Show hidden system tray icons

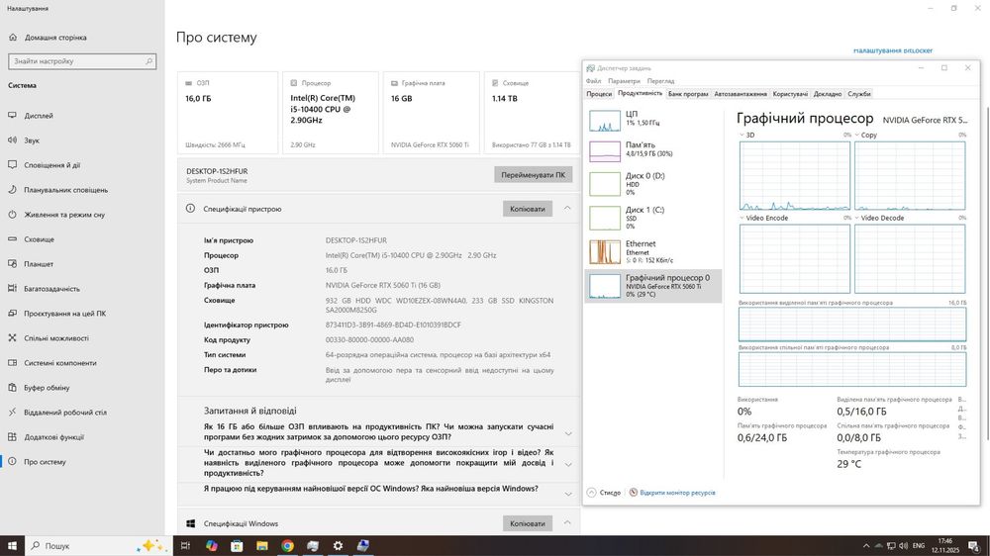pos(866,546)
